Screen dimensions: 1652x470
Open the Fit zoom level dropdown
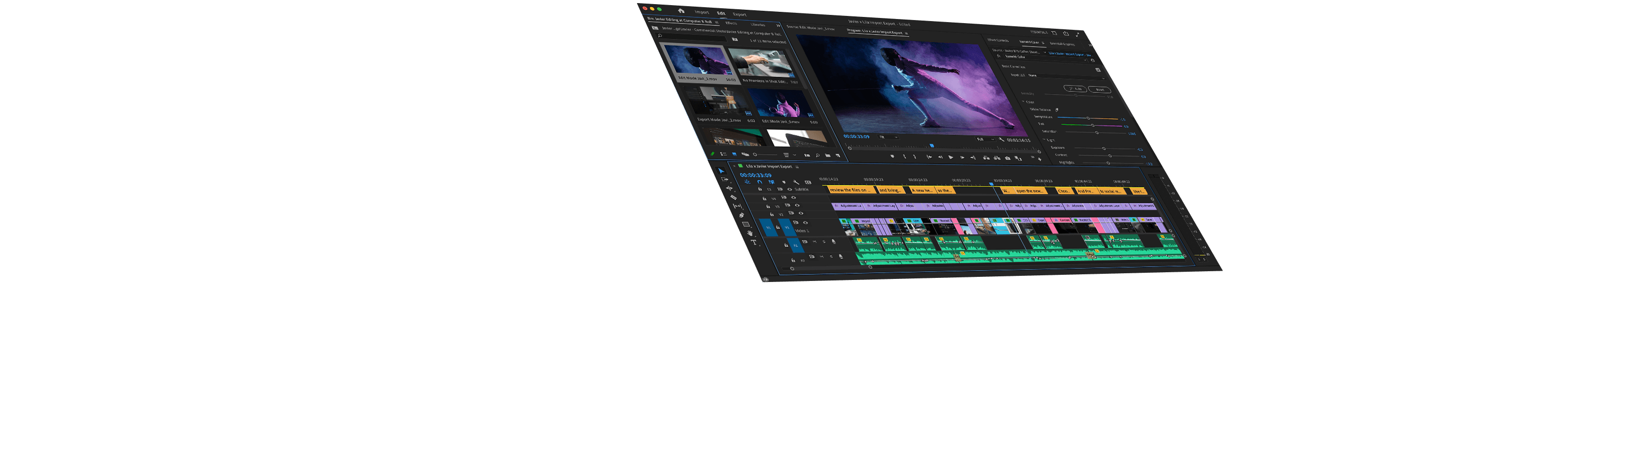pyautogui.click(x=889, y=137)
